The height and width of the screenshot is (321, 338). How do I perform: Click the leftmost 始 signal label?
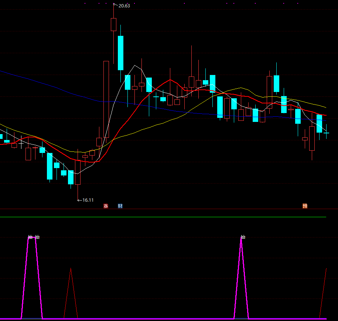click(30, 237)
